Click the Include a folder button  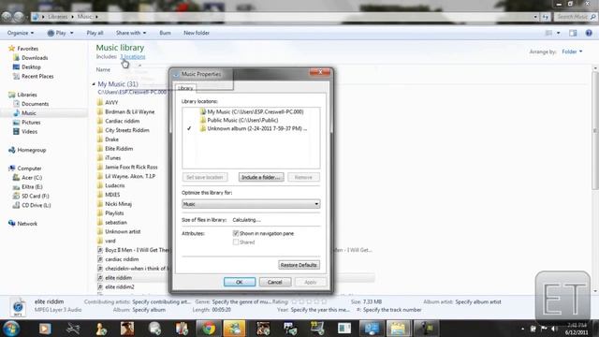pyautogui.click(x=261, y=177)
